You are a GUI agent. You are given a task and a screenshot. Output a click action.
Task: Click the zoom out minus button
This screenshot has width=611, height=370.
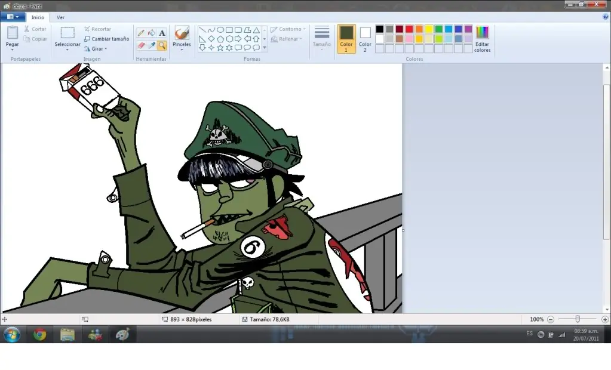tap(550, 319)
